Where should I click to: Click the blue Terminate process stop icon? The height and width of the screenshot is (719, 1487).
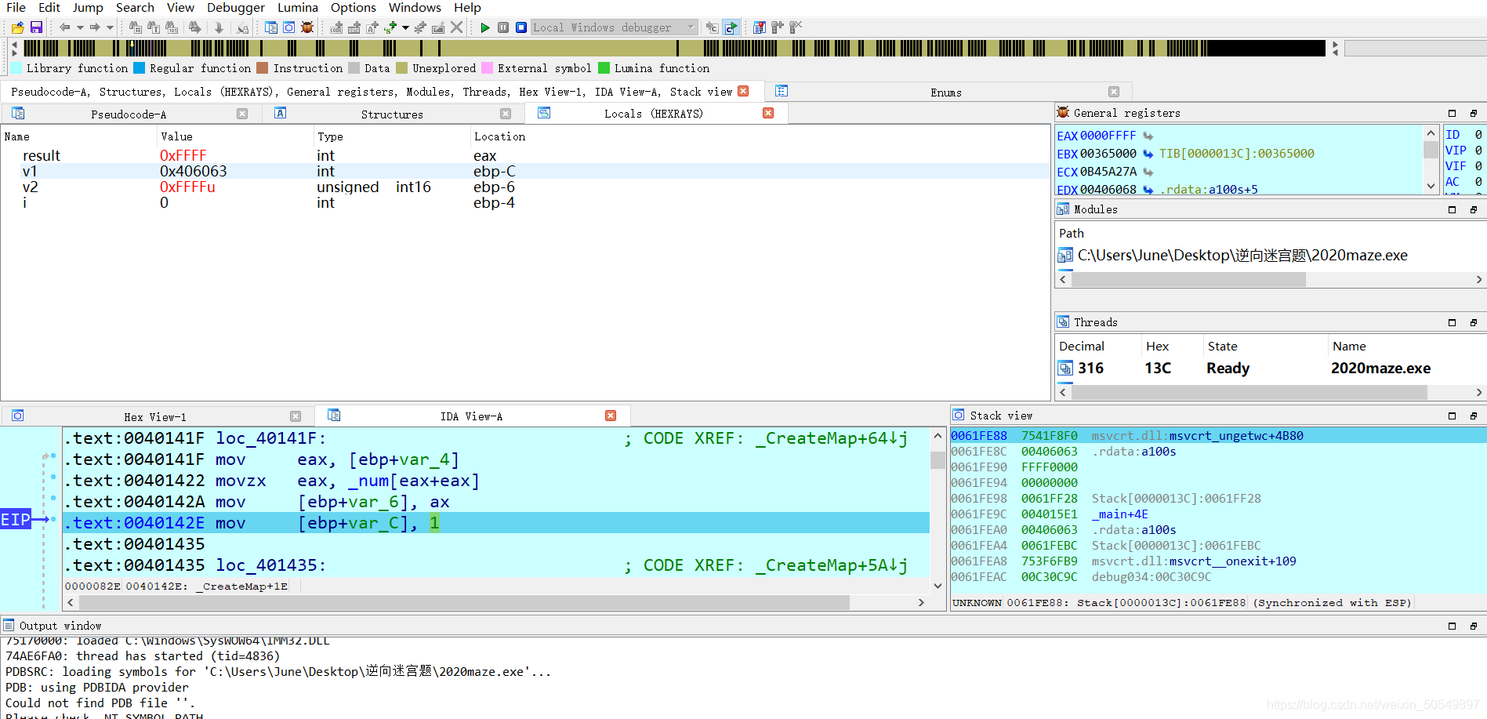[x=520, y=27]
